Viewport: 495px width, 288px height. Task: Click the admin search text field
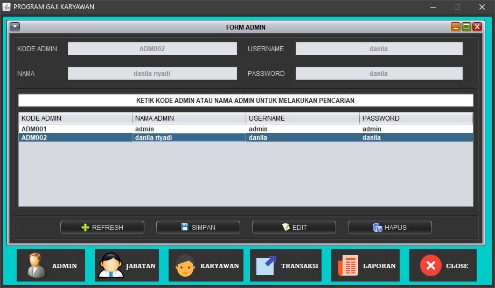coord(246,100)
